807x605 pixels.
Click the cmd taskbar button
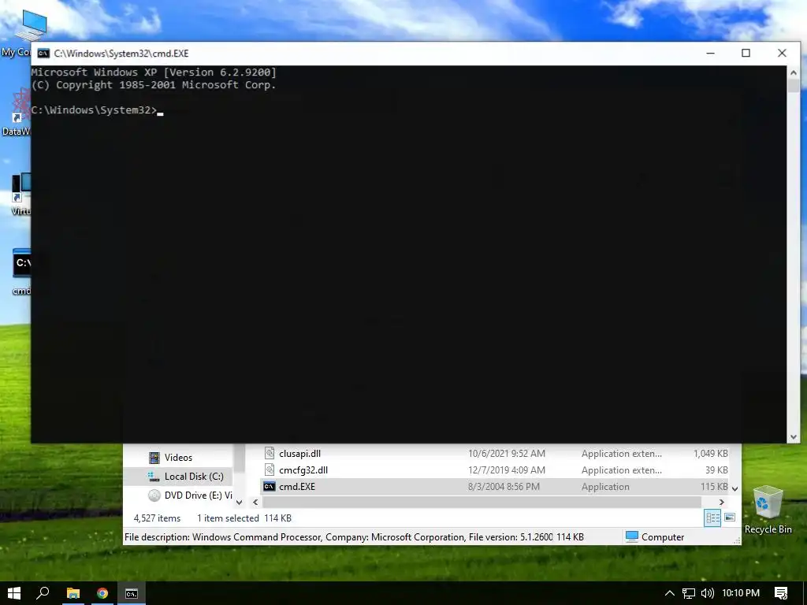click(x=132, y=593)
